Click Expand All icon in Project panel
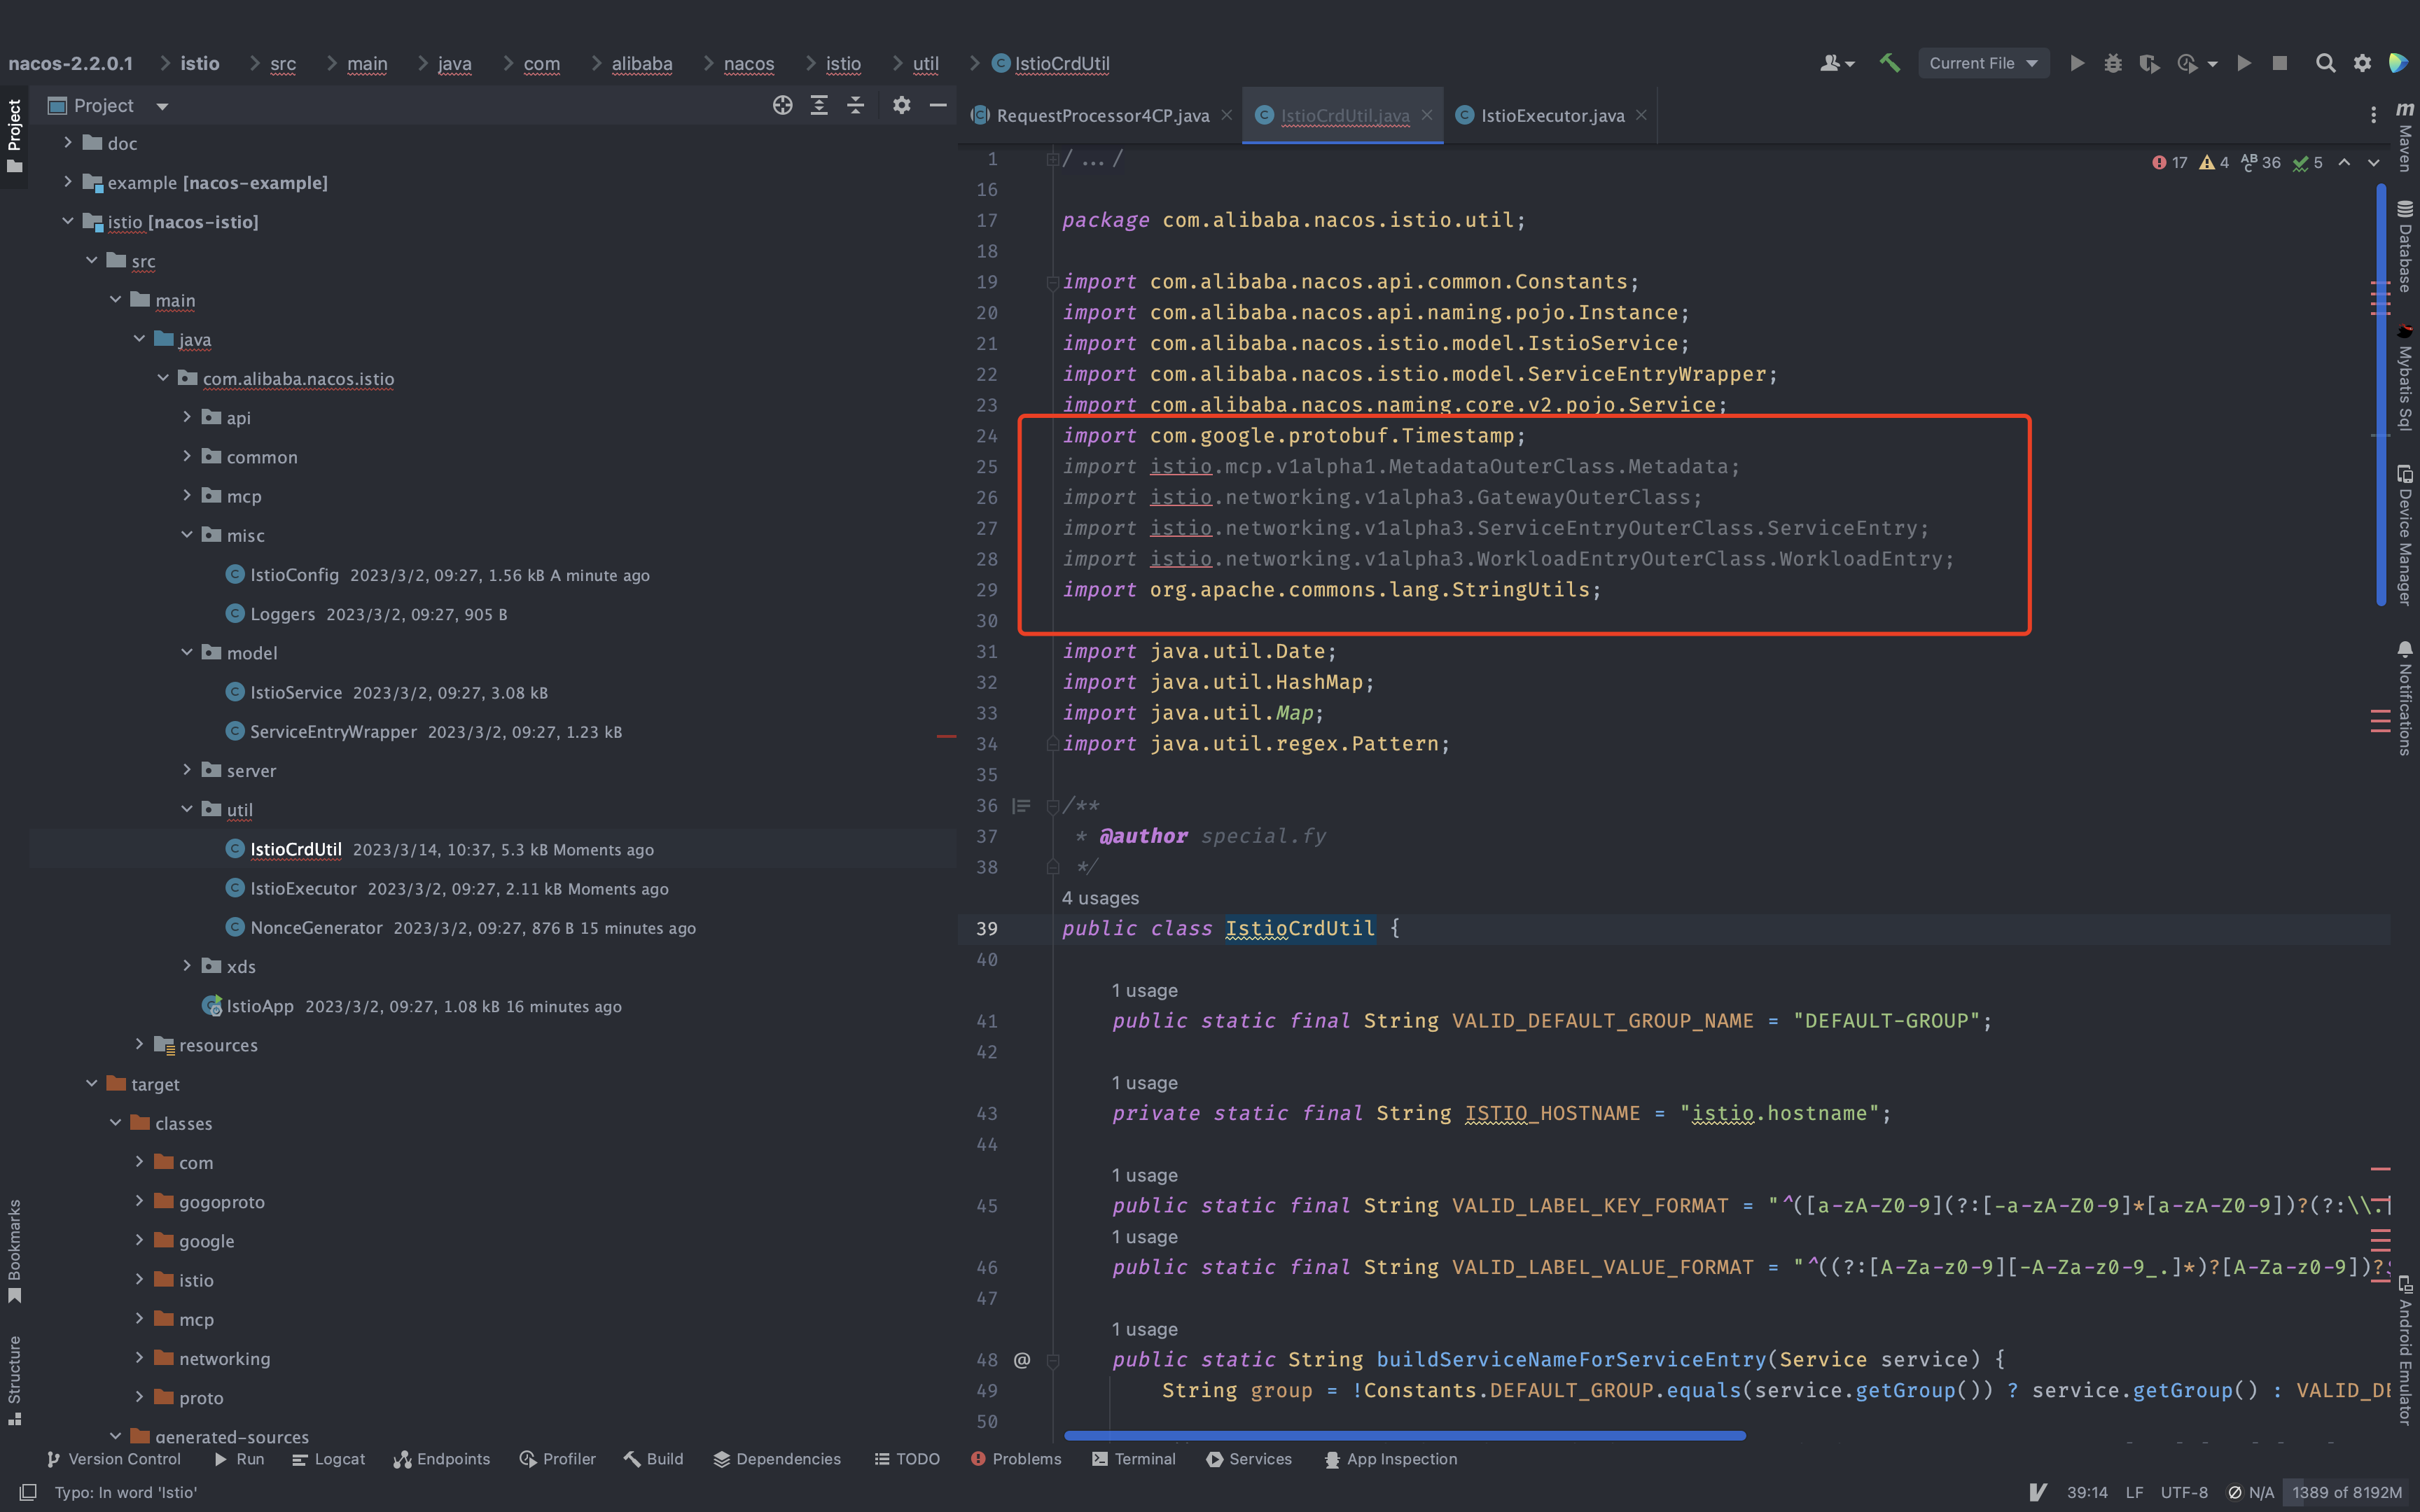Image resolution: width=2420 pixels, height=1512 pixels. point(819,105)
